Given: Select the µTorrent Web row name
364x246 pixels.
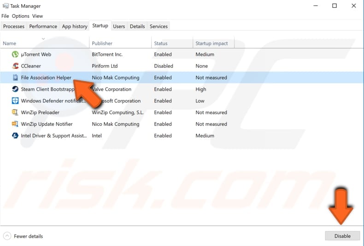Looking at the screenshot, I should click(36, 54).
